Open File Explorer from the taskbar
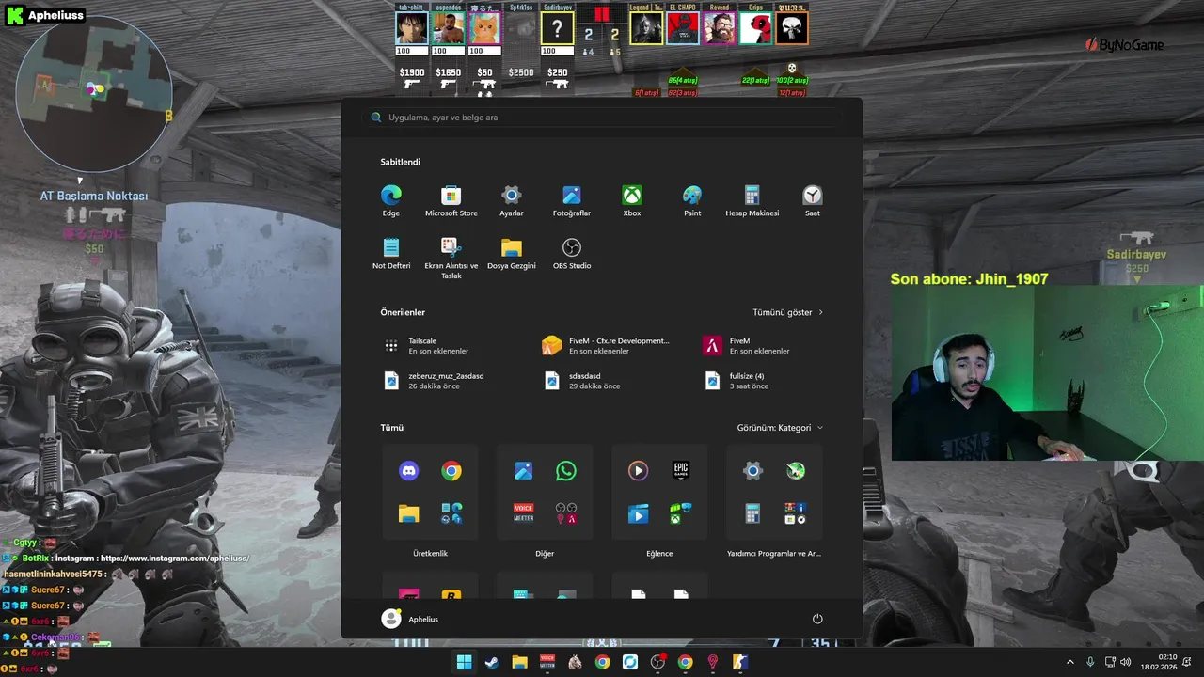Screen dimensions: 1204x677 click(x=519, y=662)
